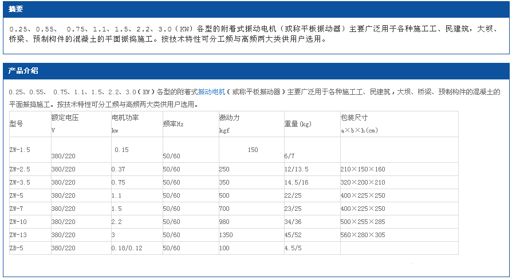
Task: Click the 包装尺寸 column header cell
Action: pyautogui.click(x=354, y=118)
